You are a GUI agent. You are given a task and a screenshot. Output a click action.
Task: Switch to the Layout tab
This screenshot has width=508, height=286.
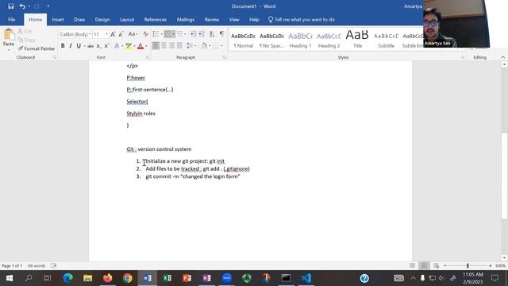[127, 19]
